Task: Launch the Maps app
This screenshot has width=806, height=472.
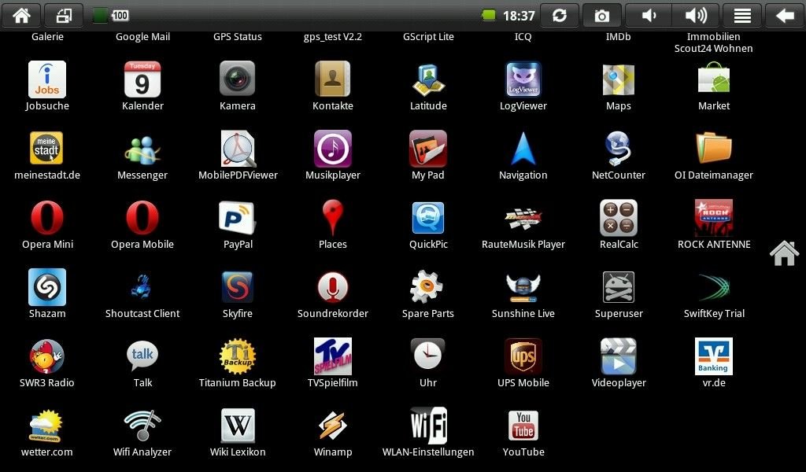Action: [x=619, y=85]
